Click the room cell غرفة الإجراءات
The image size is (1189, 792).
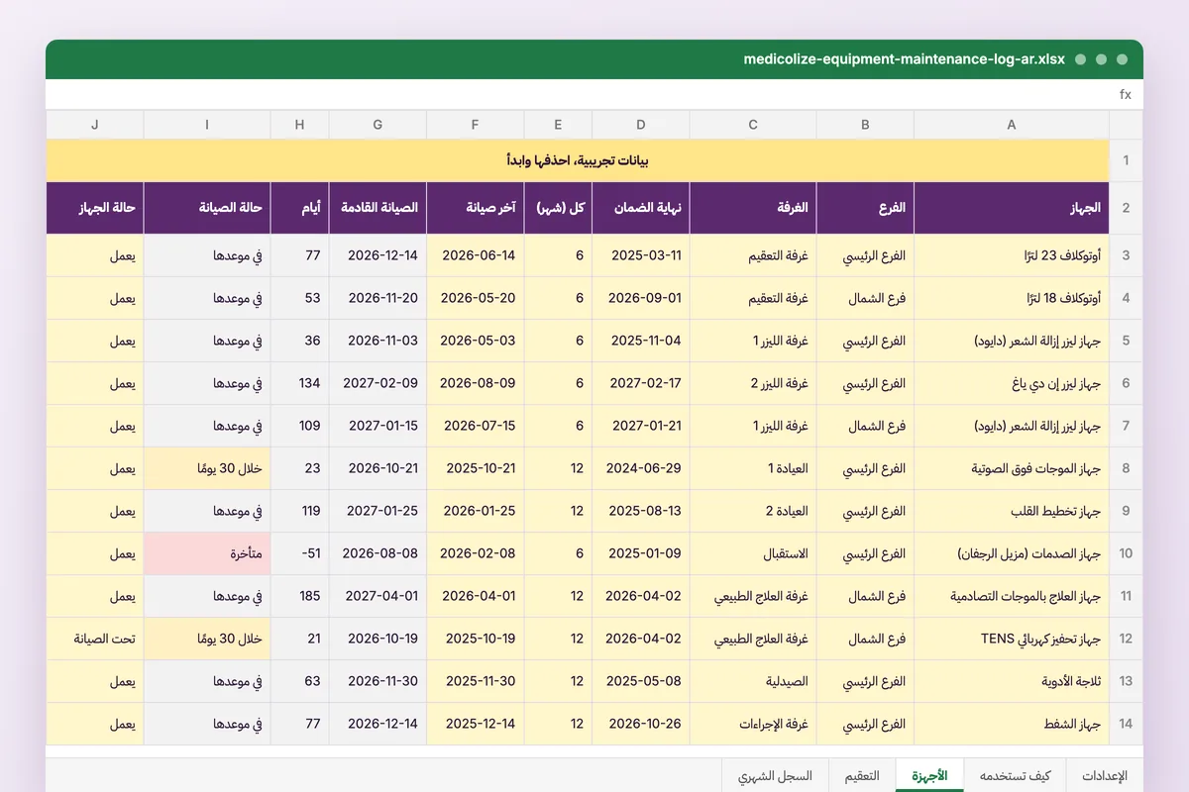tap(753, 724)
